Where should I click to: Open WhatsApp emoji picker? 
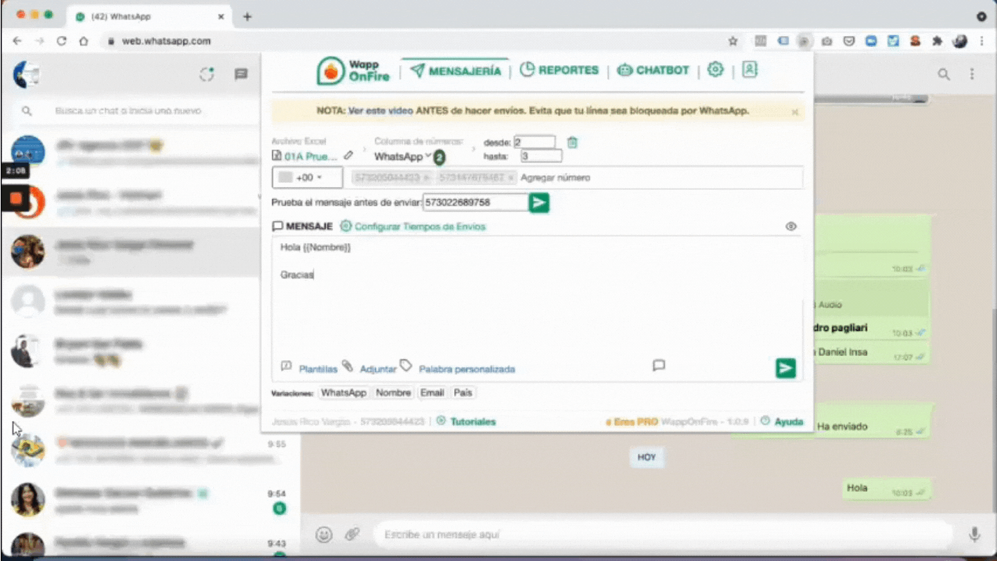coord(323,535)
